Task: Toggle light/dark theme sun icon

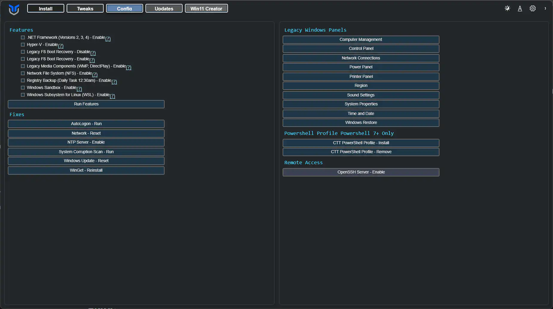Action: [x=507, y=8]
